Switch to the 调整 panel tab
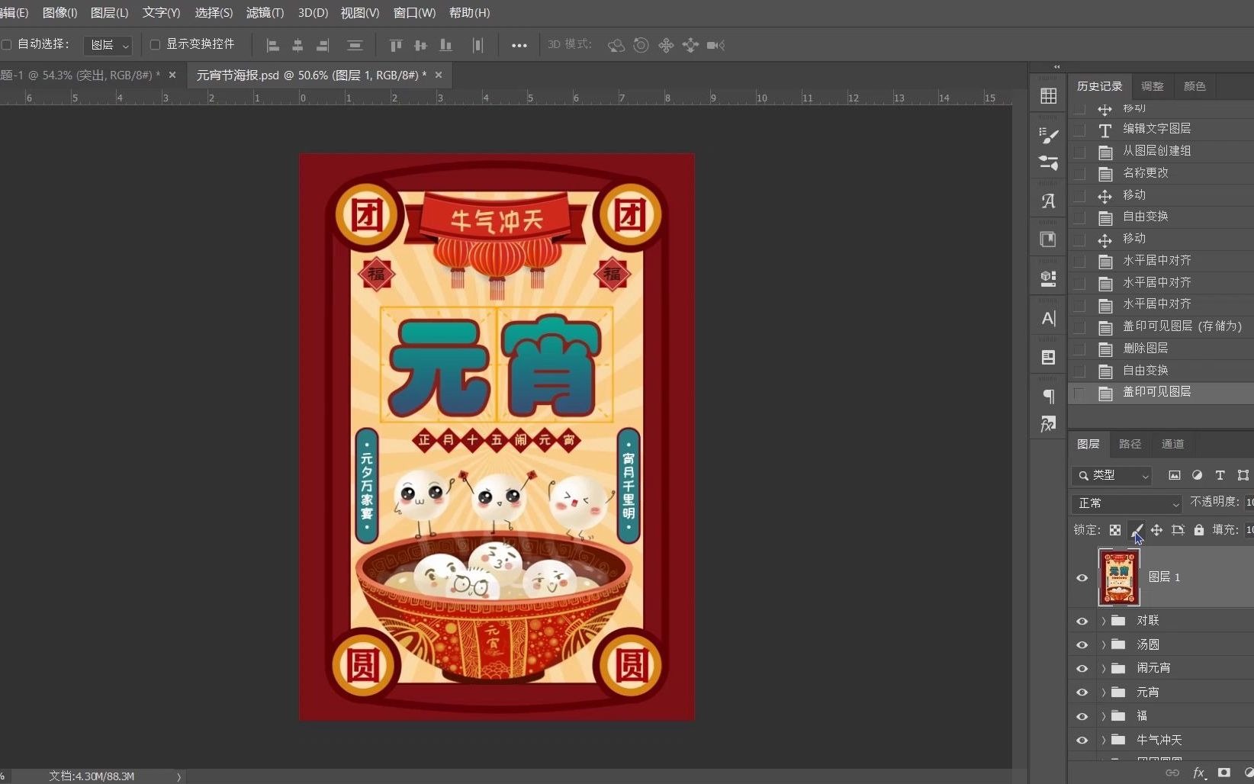Screen dimensions: 1254x784 [1152, 86]
